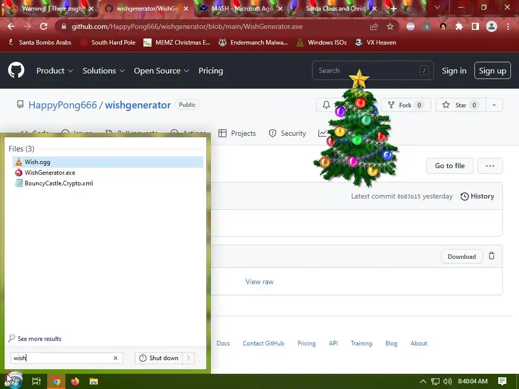Click the network tray icon
The width and height of the screenshot is (519, 389).
pyautogui.click(x=435, y=381)
